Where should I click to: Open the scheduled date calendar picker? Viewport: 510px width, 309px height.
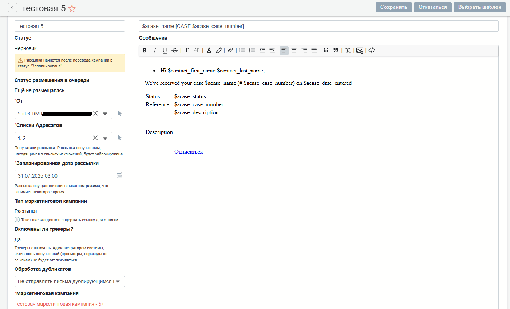click(x=119, y=175)
